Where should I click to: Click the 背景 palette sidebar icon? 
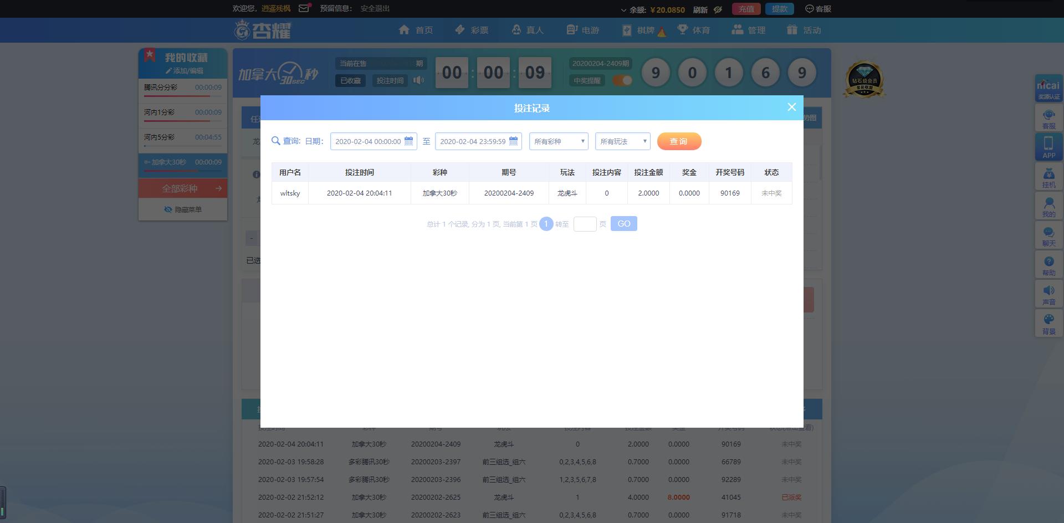coord(1048,324)
